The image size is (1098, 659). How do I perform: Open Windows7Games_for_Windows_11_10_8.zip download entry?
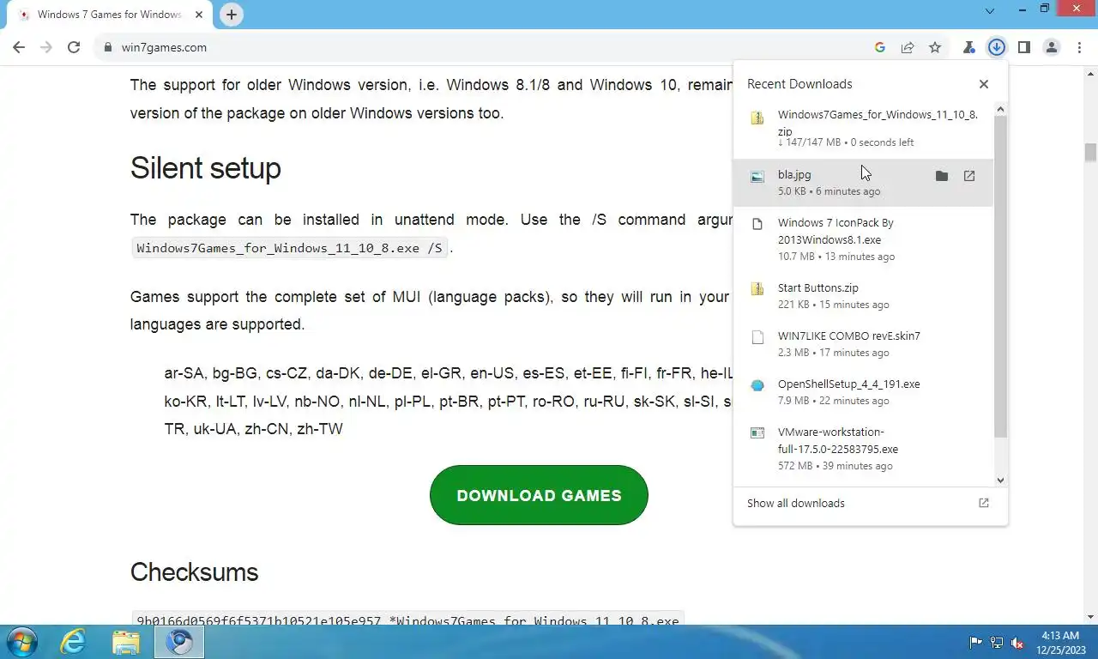(x=863, y=128)
